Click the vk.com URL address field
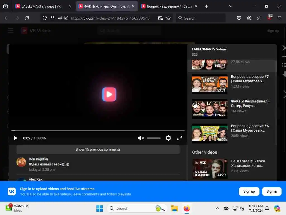The image size is (286, 215). [x=110, y=18]
